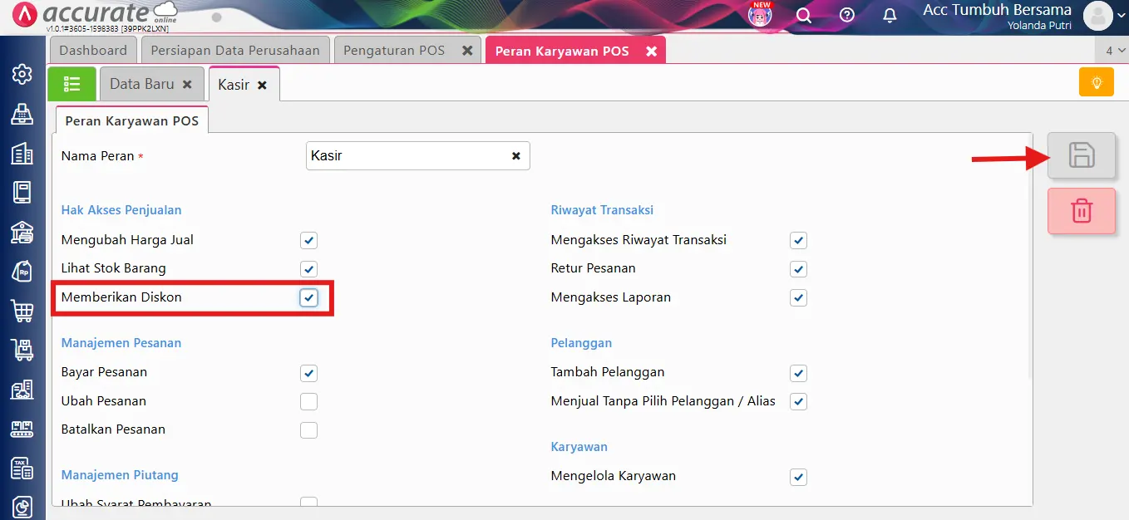Switch to the Data Baru tab
Screen dimensions: 1129x520
tap(144, 83)
